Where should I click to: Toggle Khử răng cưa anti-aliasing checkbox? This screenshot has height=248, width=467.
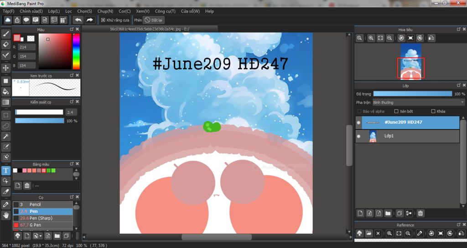click(103, 20)
